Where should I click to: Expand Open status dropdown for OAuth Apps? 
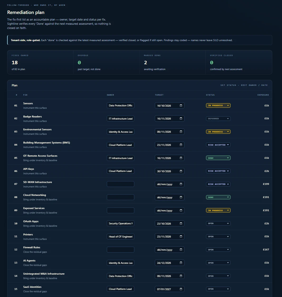point(218,224)
